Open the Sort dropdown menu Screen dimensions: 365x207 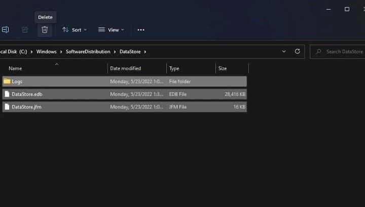[x=75, y=30]
